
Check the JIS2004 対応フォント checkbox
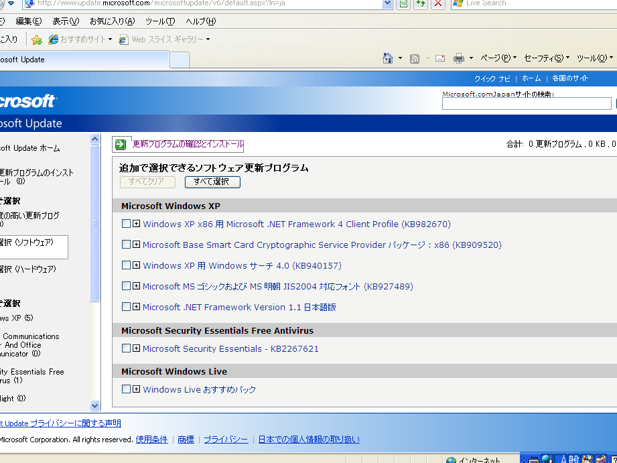(126, 286)
